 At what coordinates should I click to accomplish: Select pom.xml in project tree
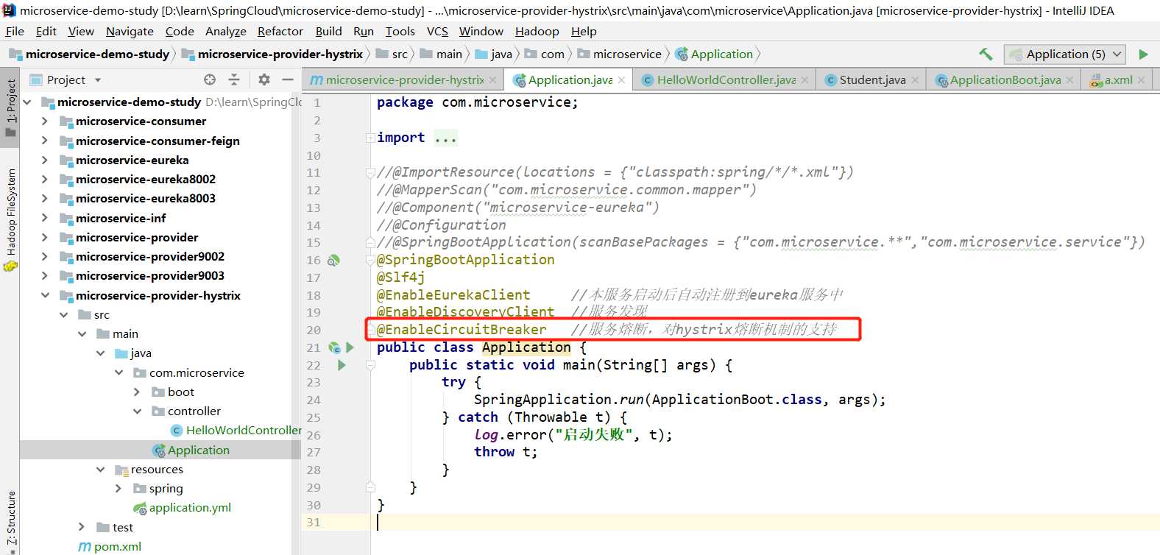click(110, 546)
